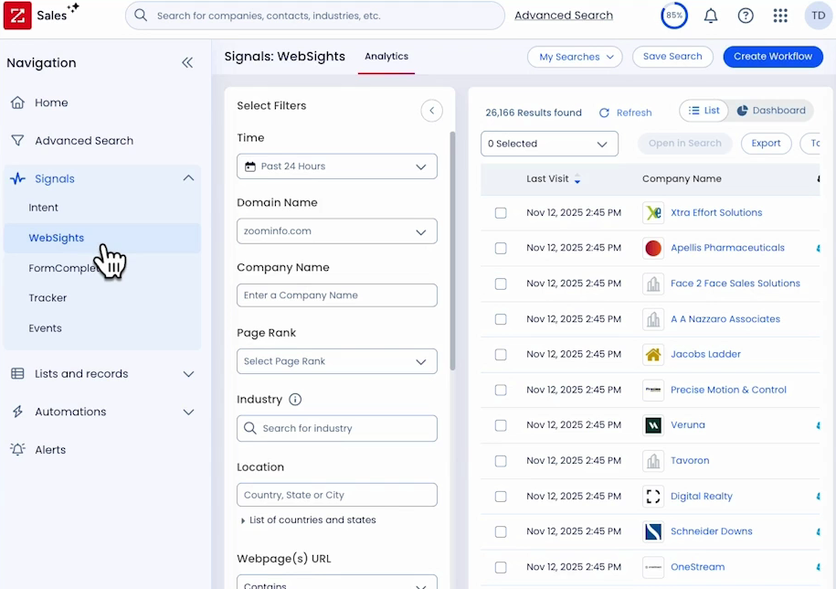Image resolution: width=836 pixels, height=589 pixels.
Task: Open the TD profile avatar
Action: click(818, 16)
